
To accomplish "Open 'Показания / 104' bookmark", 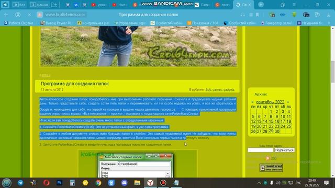I will (x=203, y=23).
